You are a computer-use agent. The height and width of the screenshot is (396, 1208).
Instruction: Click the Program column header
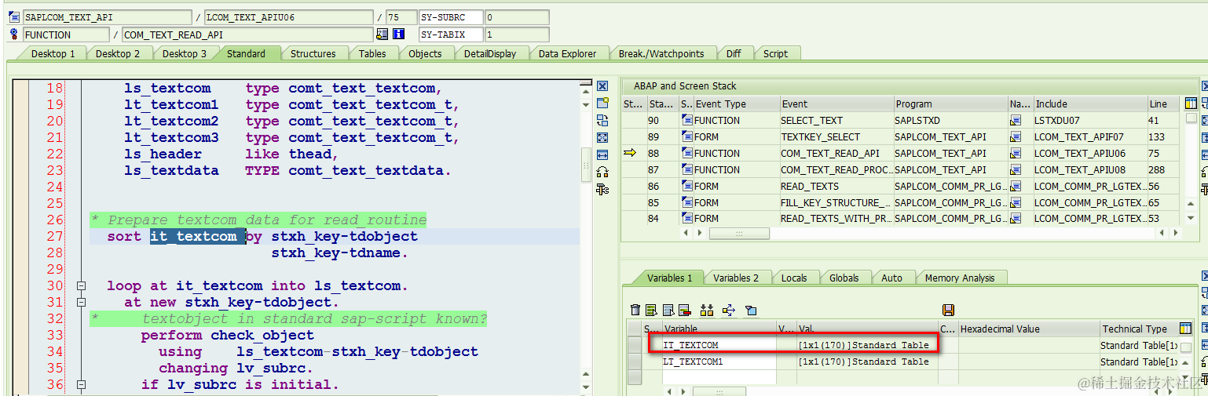[x=950, y=104]
